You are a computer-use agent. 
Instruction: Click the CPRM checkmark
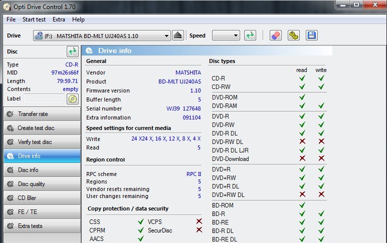pos(141,230)
